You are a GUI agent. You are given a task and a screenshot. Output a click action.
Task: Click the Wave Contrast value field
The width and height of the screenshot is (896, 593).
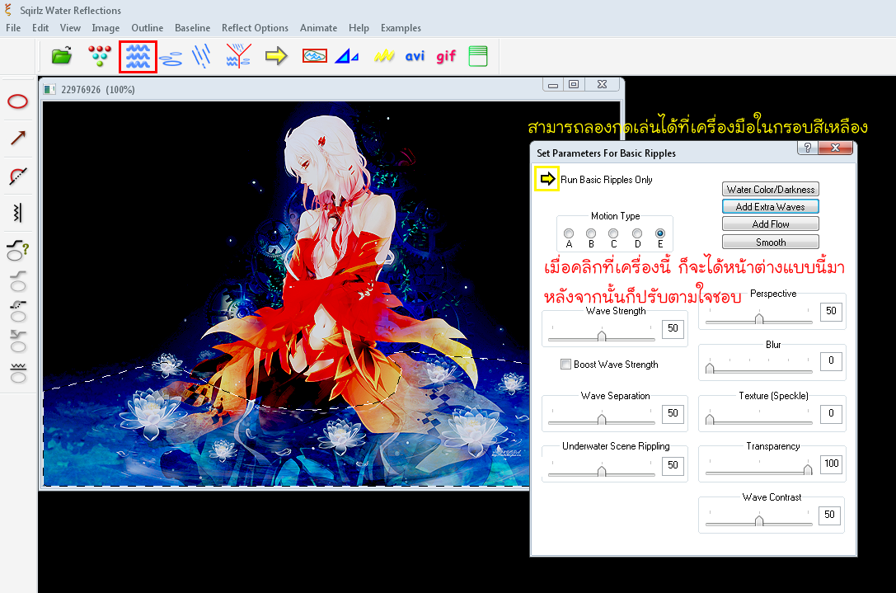tap(829, 515)
